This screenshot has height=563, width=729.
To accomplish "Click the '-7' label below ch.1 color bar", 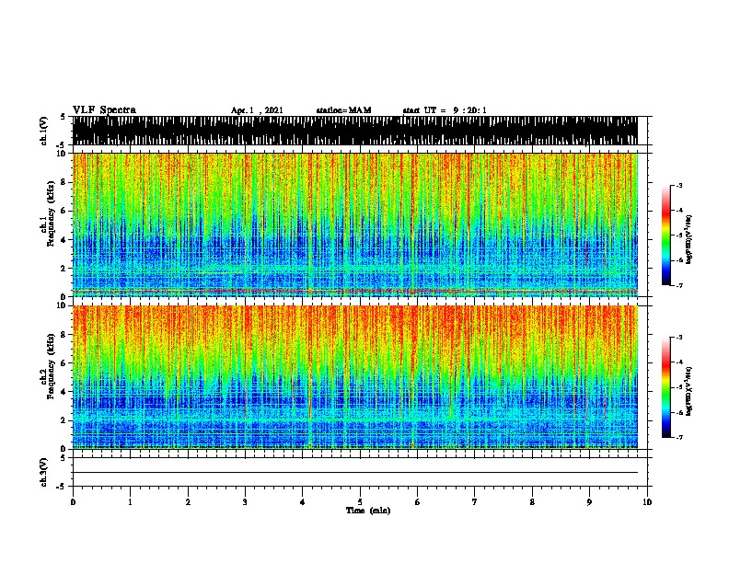I will (x=679, y=285).
